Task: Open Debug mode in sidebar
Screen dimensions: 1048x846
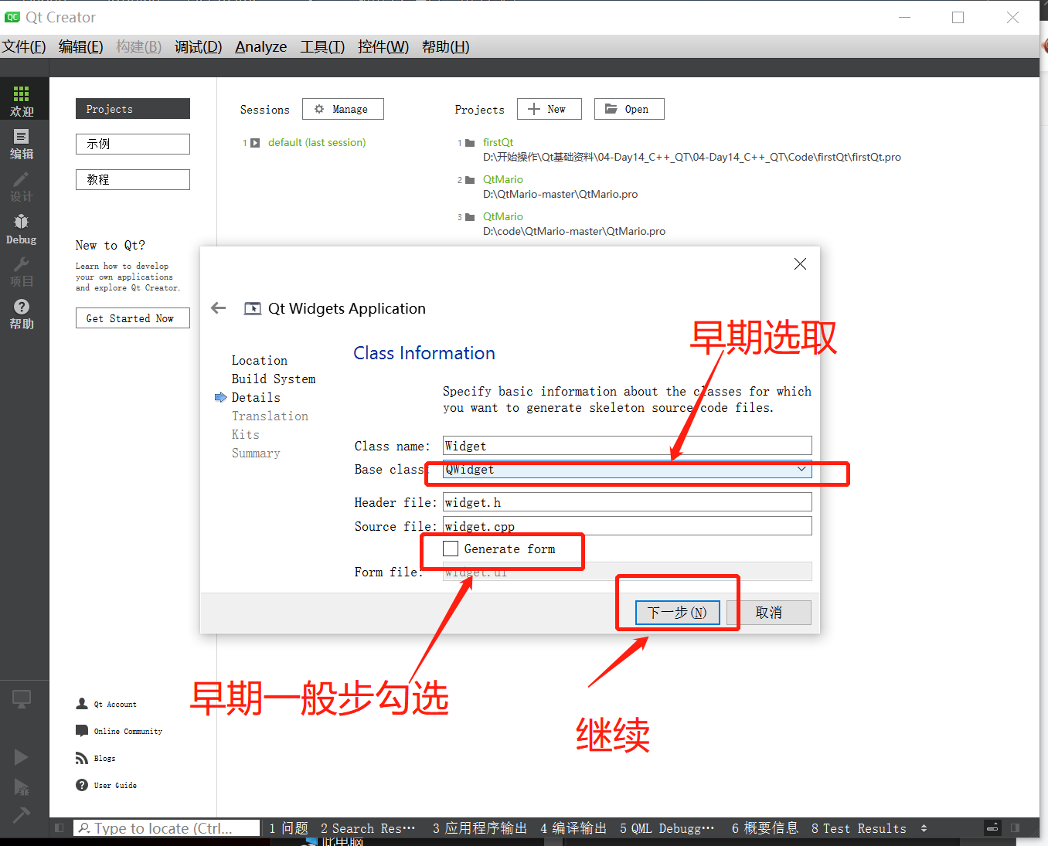Action: pos(22,229)
